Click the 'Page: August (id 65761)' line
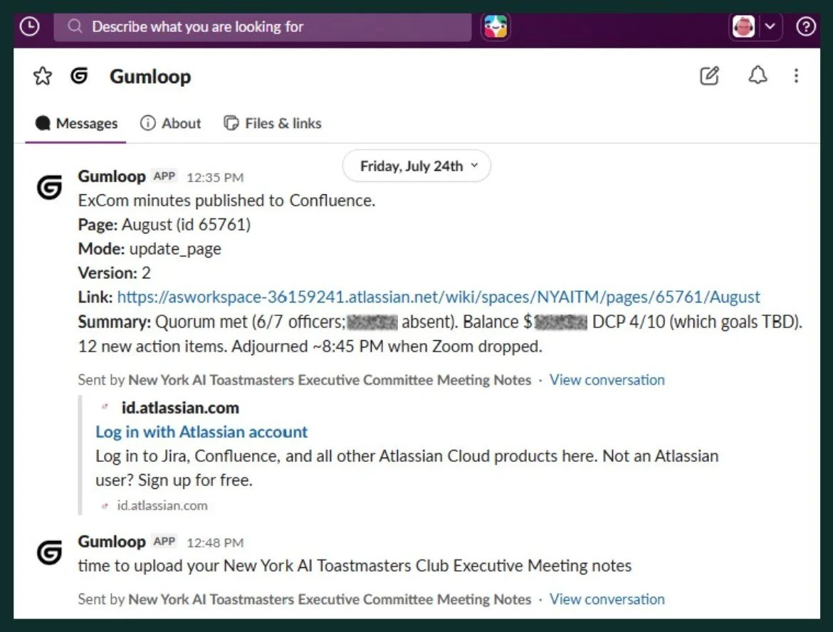Screen dimensions: 833x632 (x=164, y=225)
